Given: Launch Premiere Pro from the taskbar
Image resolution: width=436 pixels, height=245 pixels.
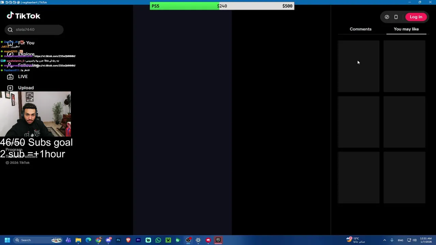Looking at the screenshot, I should [x=138, y=240].
